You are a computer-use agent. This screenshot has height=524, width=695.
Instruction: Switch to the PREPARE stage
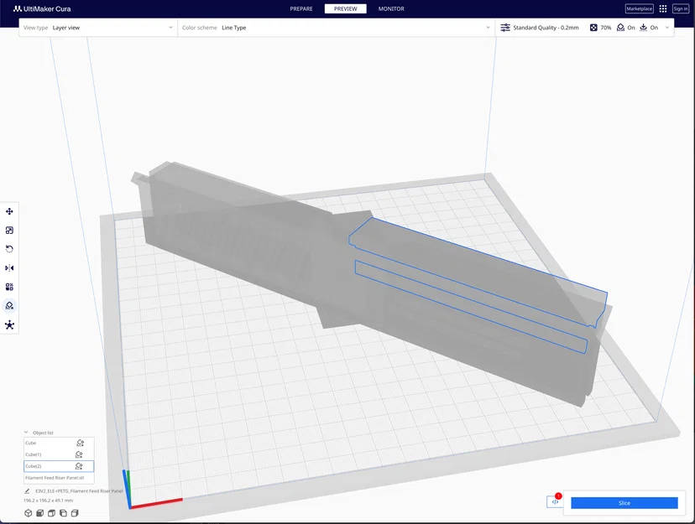tap(301, 9)
